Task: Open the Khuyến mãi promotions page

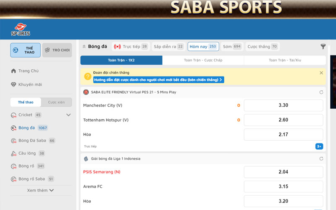Action: click(x=30, y=84)
